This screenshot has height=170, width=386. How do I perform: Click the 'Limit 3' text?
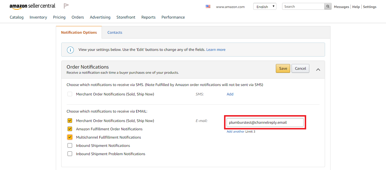(250, 132)
